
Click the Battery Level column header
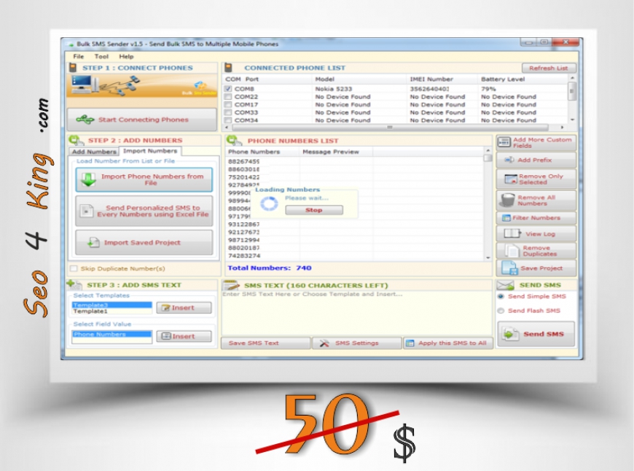click(x=503, y=79)
